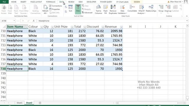Click the Group outline icon
189x106 pixels.
[x=161, y=9]
